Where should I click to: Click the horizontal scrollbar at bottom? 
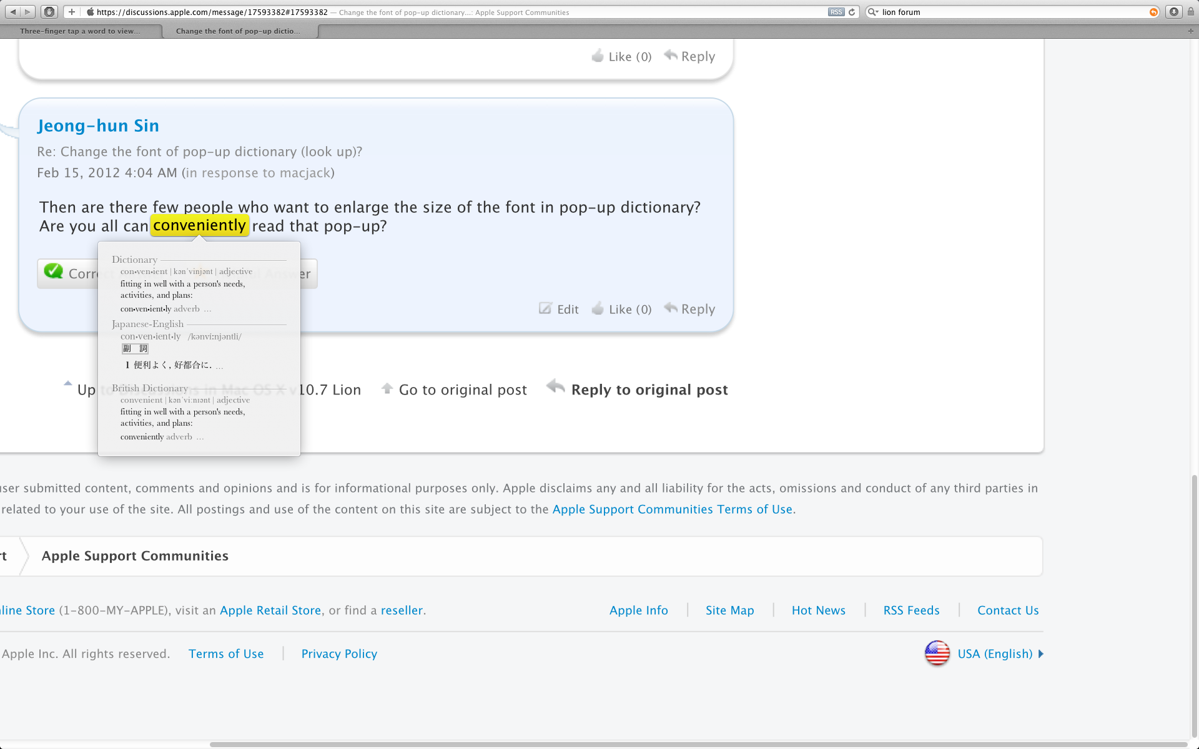coord(699,744)
